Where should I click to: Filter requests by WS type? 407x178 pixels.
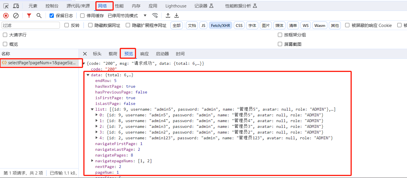click(x=306, y=26)
